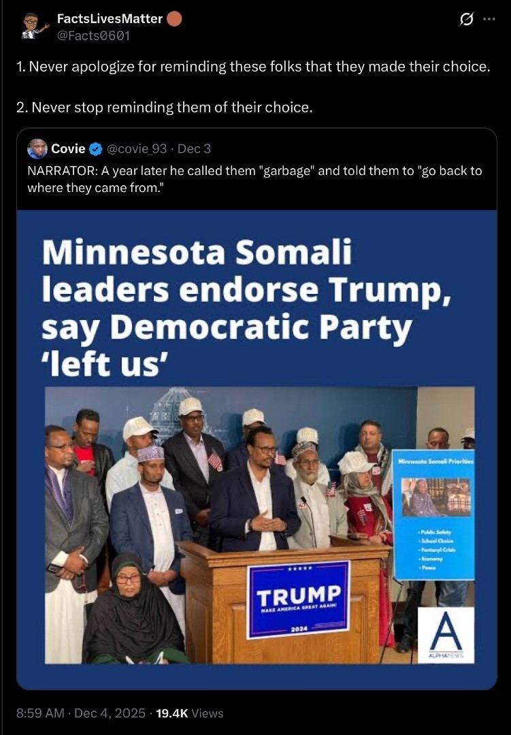511x735 pixels.
Task: Open Covie's small profile avatar
Action: point(37,149)
